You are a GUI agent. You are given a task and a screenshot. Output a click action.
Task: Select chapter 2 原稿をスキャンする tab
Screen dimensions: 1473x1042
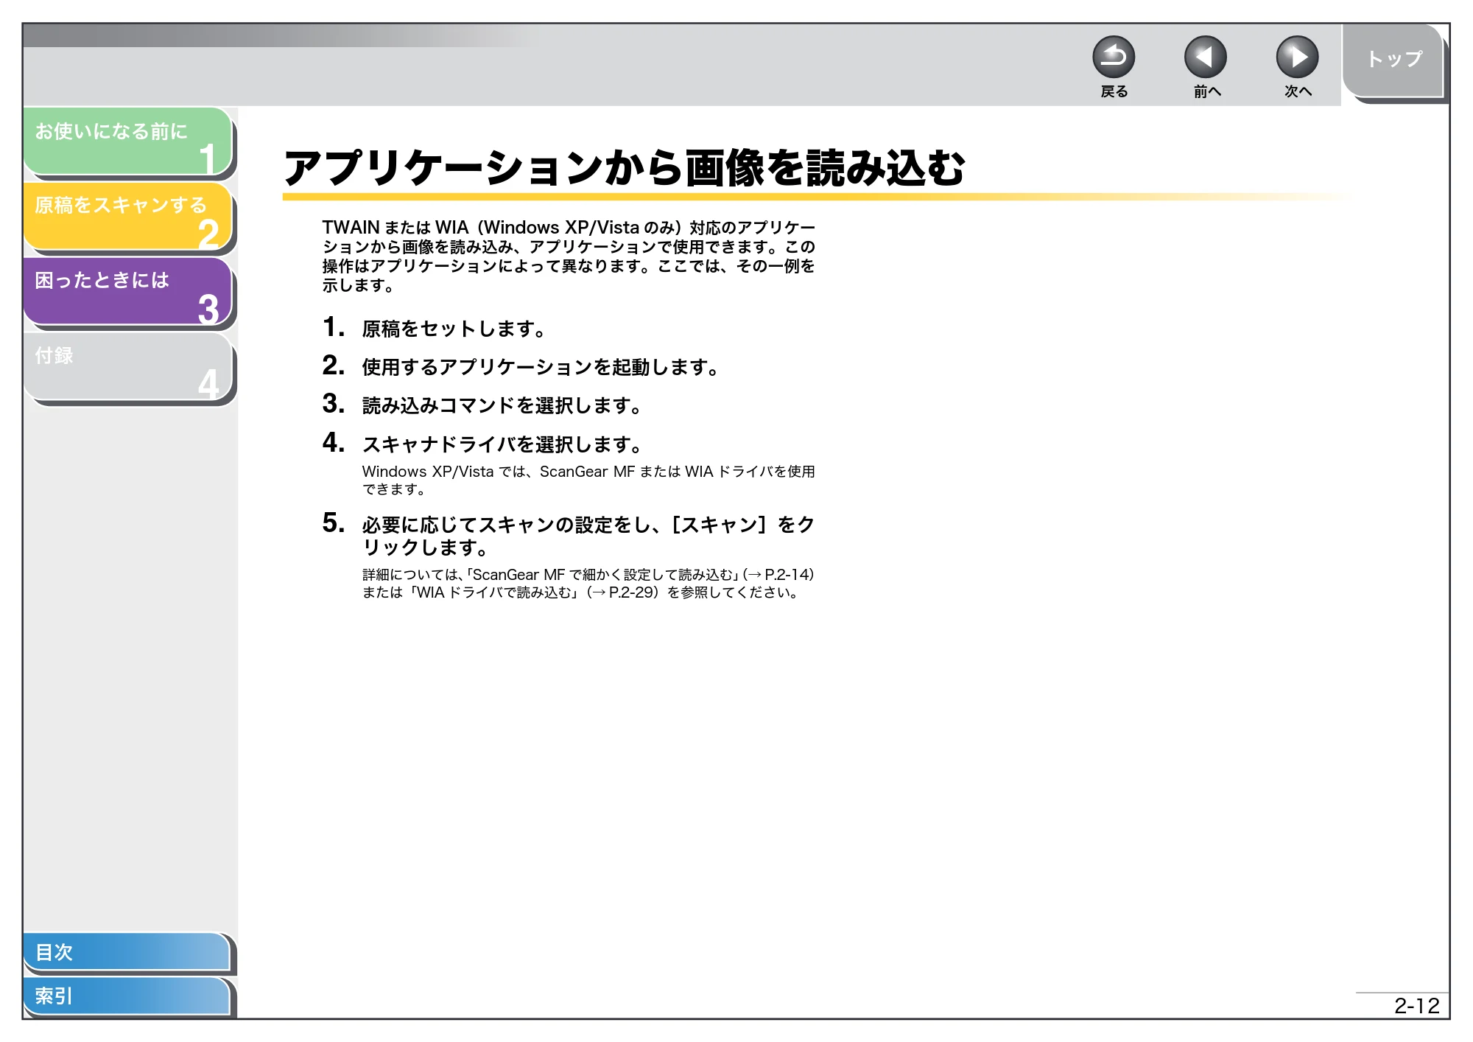(x=127, y=217)
